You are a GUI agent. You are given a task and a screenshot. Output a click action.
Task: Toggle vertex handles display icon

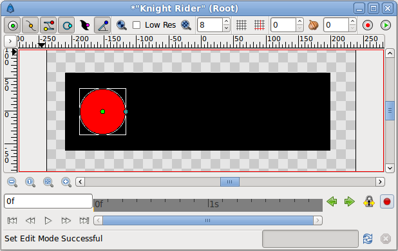pyautogui.click(x=30, y=25)
